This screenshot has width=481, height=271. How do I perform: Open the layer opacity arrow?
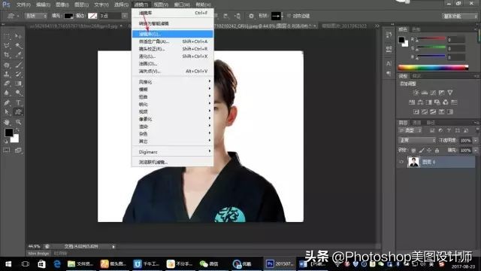pos(476,141)
